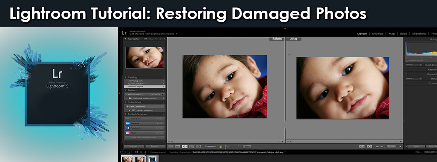This screenshot has height=162, width=437.
Task: Click the Import button
Action: coord(134,146)
